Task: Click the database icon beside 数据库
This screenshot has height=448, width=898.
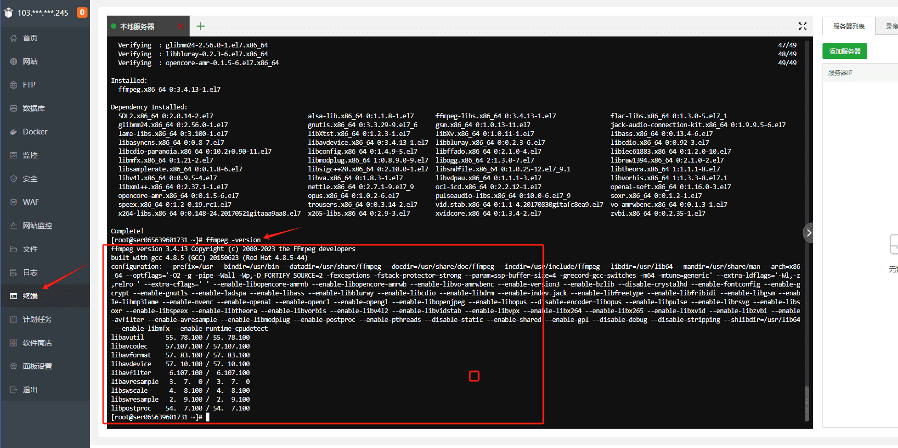Action: coord(14,108)
